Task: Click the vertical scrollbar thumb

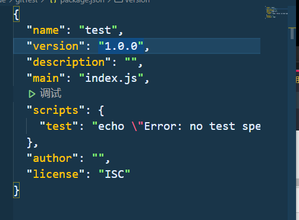Action: tap(292, 33)
